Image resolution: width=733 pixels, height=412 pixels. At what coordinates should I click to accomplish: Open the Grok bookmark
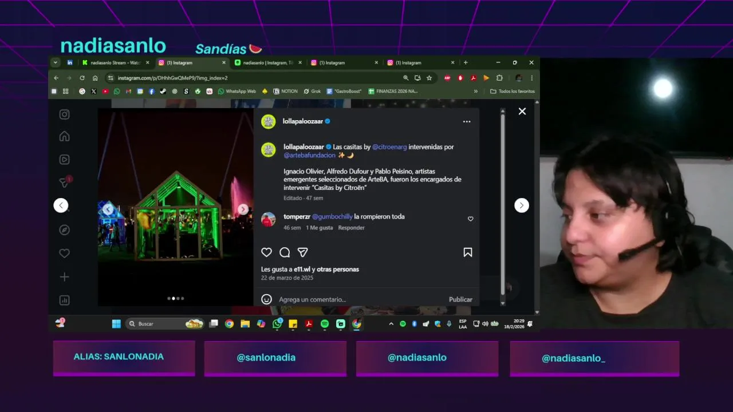[312, 92]
